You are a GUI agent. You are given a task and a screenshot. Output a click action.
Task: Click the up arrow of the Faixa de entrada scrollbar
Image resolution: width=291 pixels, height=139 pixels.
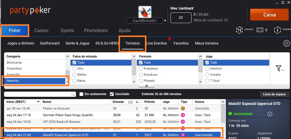point(134,56)
